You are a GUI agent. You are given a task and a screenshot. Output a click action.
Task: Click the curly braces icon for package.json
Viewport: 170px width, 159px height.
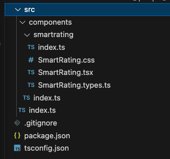coord(17,135)
